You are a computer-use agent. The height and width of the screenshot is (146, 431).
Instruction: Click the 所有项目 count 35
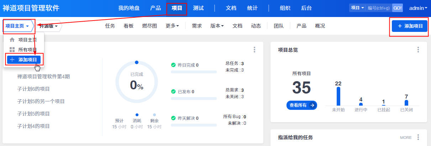pos(301,88)
